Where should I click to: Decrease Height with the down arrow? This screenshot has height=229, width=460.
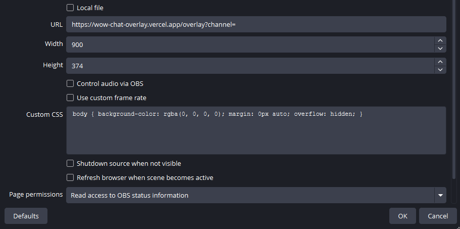click(x=440, y=70)
